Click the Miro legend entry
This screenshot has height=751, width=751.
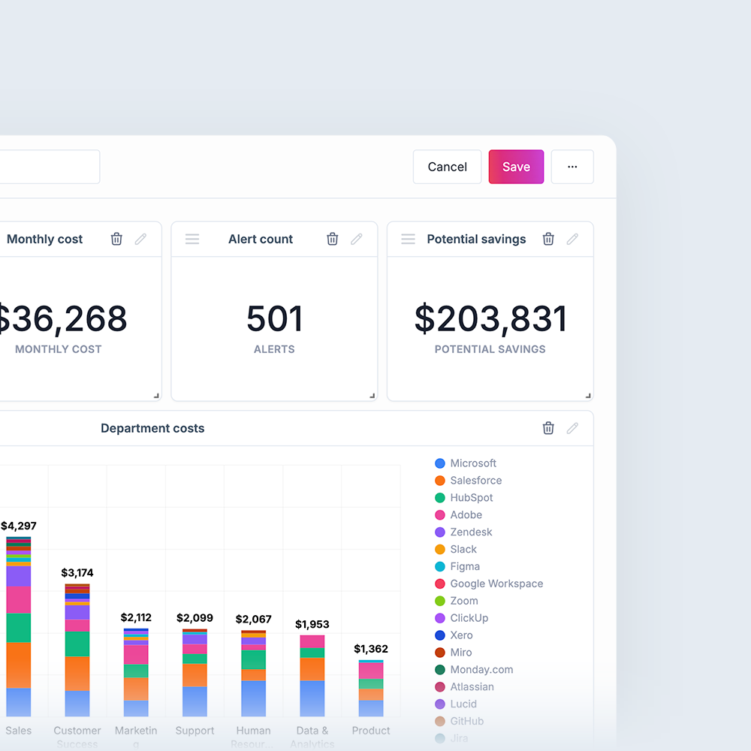[x=453, y=653]
